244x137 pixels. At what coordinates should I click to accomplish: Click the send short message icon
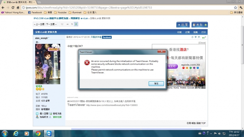(50, 114)
